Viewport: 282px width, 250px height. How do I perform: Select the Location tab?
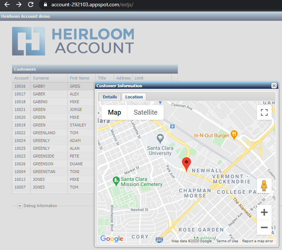point(134,97)
